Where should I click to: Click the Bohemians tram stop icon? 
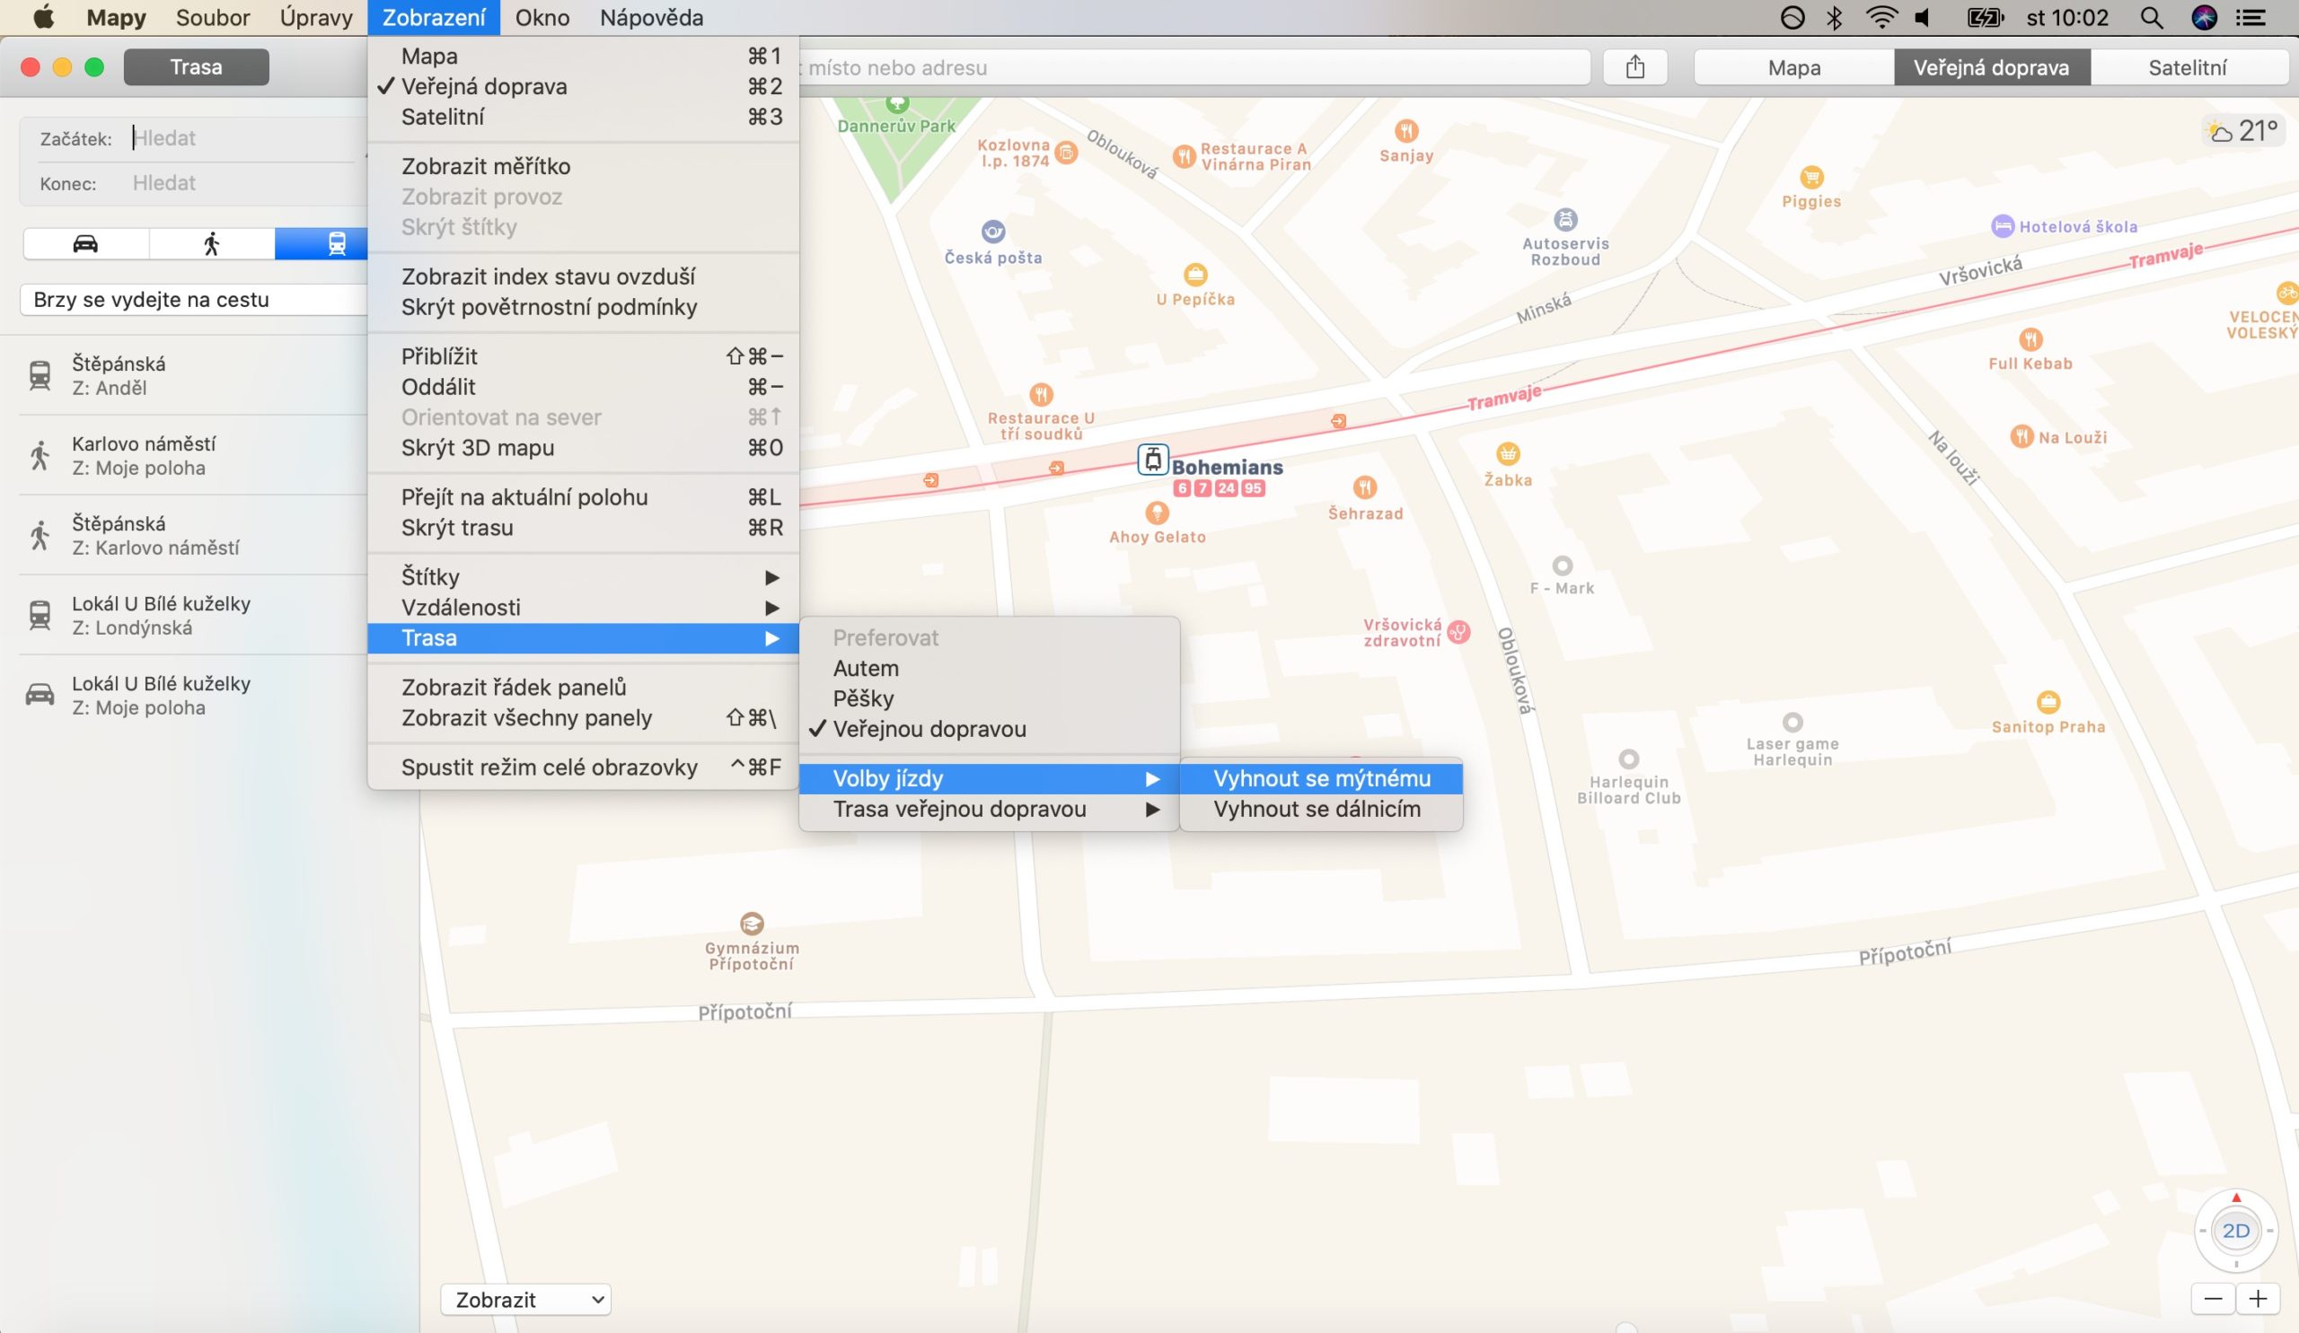coord(1152,460)
